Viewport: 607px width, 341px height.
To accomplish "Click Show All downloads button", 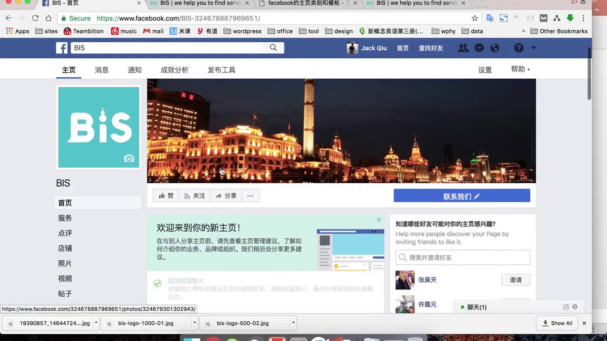I will pos(557,323).
